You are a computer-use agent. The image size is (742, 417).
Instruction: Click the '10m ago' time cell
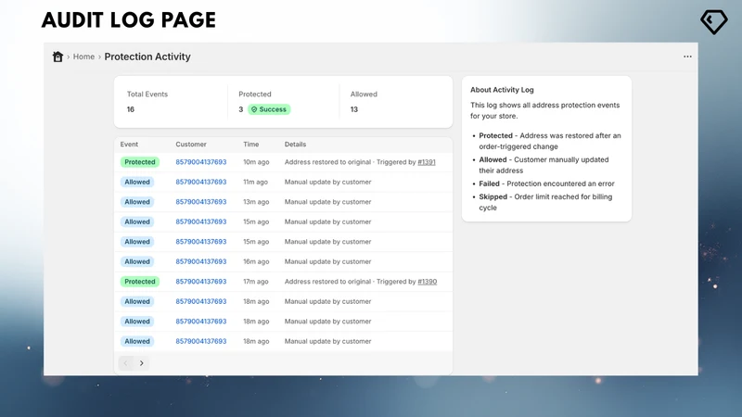click(x=256, y=162)
